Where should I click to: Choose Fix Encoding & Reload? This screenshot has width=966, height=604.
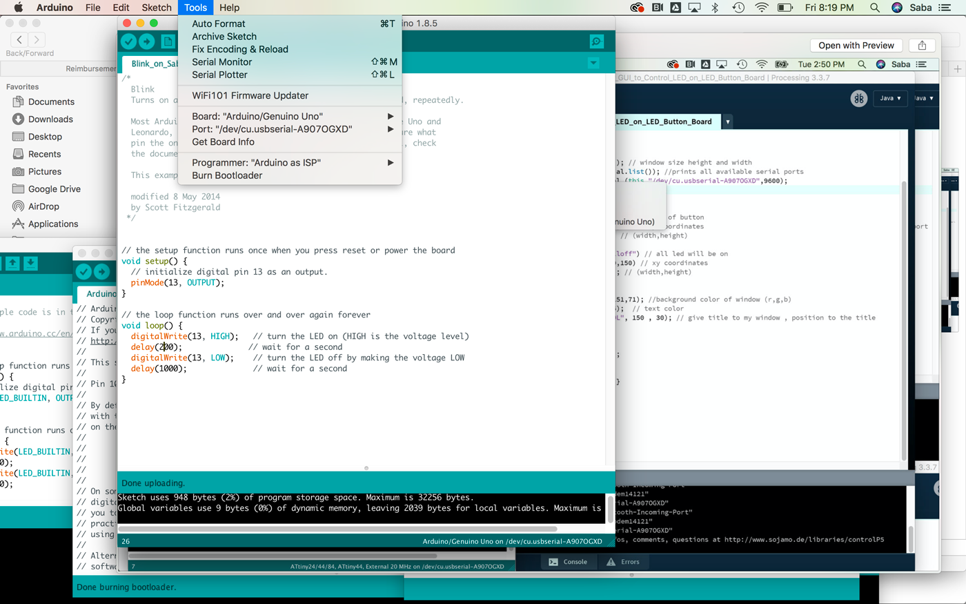pos(290,49)
